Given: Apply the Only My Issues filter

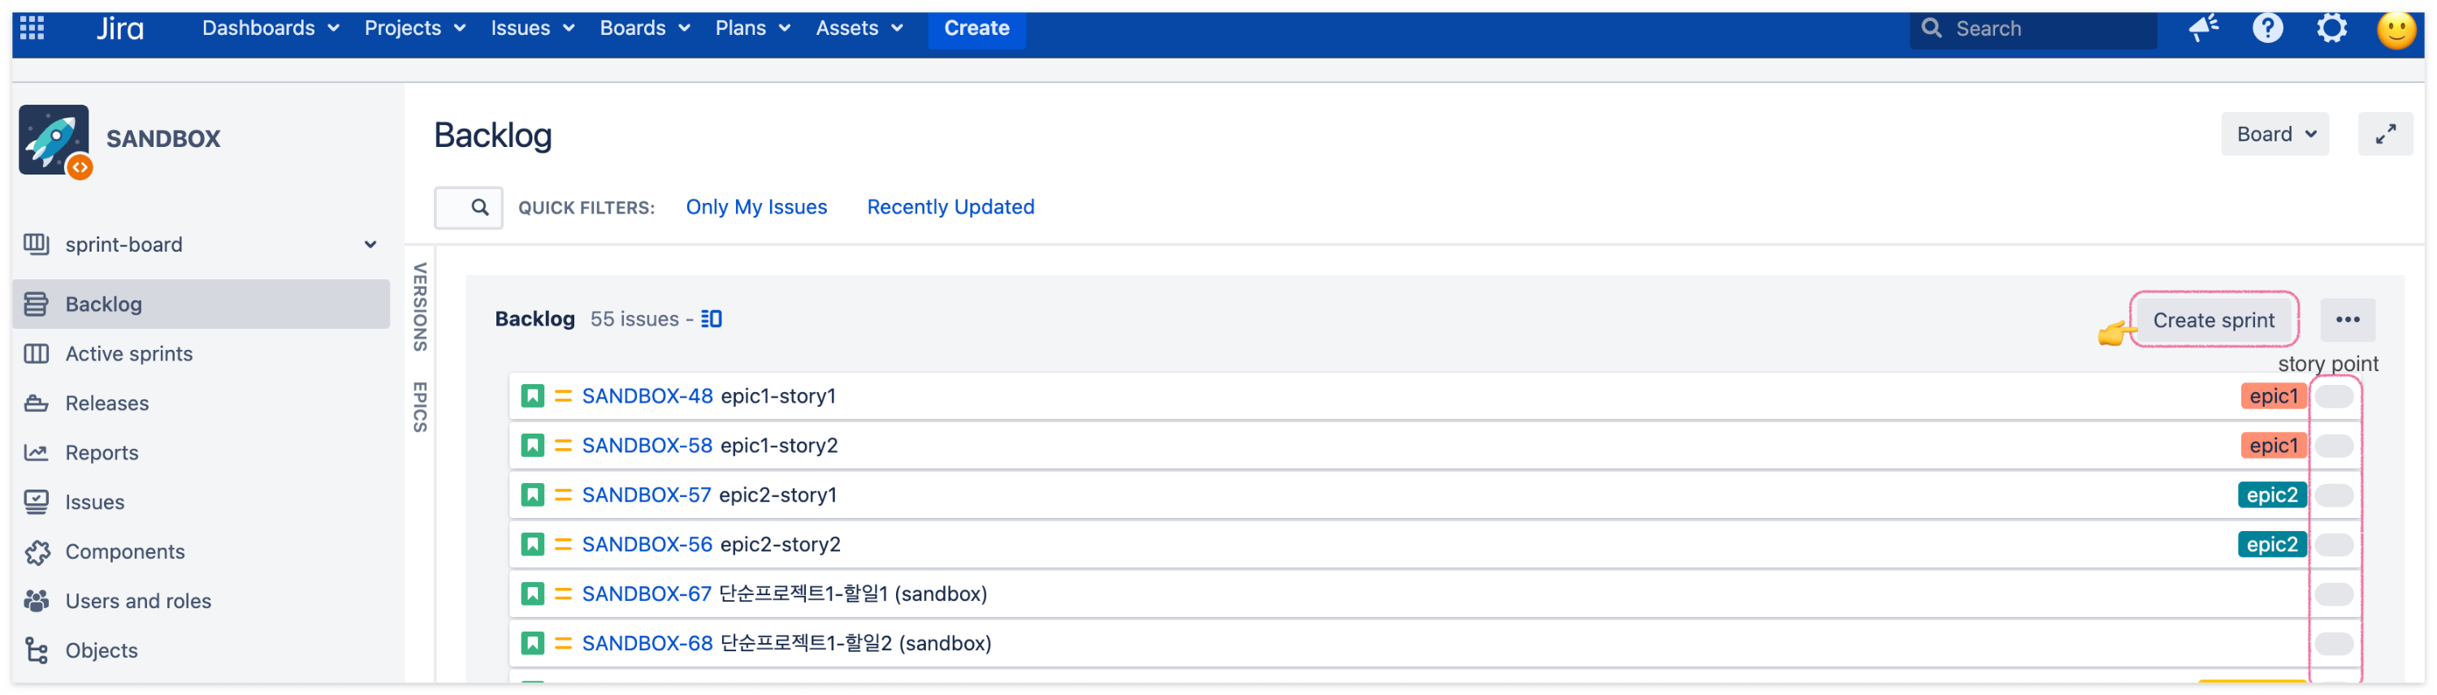Looking at the screenshot, I should pos(756,207).
